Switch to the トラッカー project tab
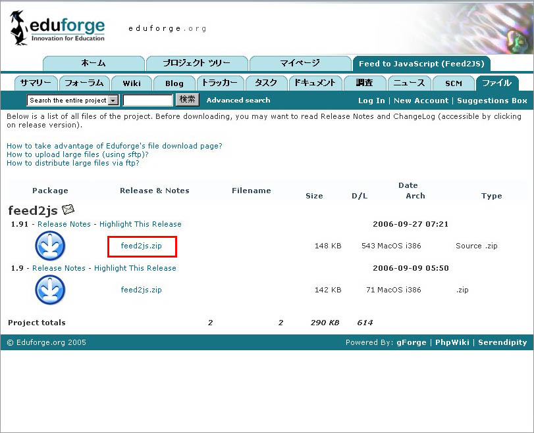534x433 pixels. 220,83
